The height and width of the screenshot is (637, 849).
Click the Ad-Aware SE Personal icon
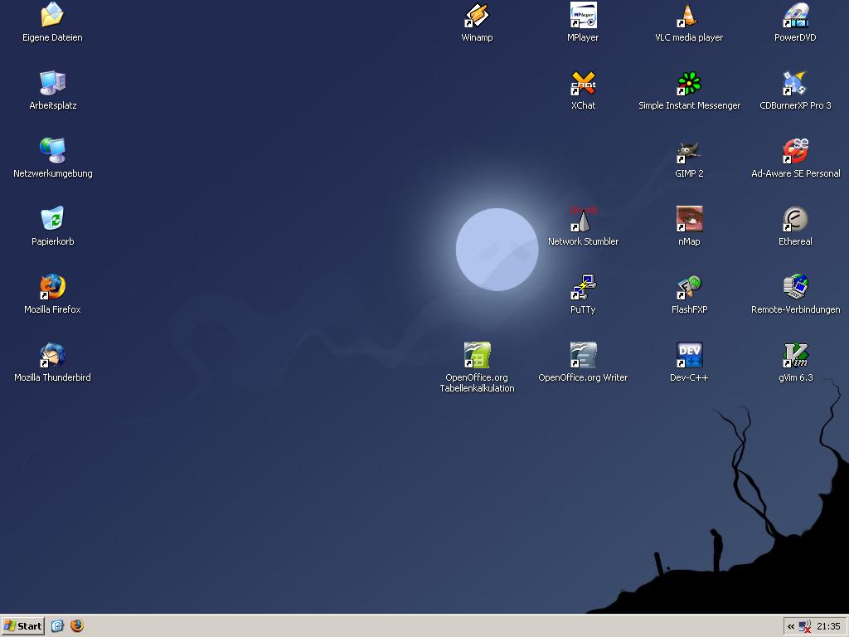795,151
